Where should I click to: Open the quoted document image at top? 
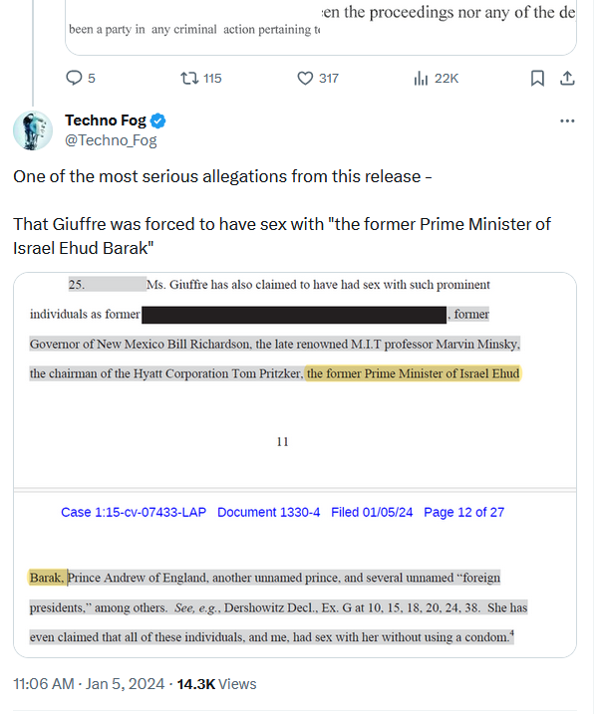[x=321, y=23]
